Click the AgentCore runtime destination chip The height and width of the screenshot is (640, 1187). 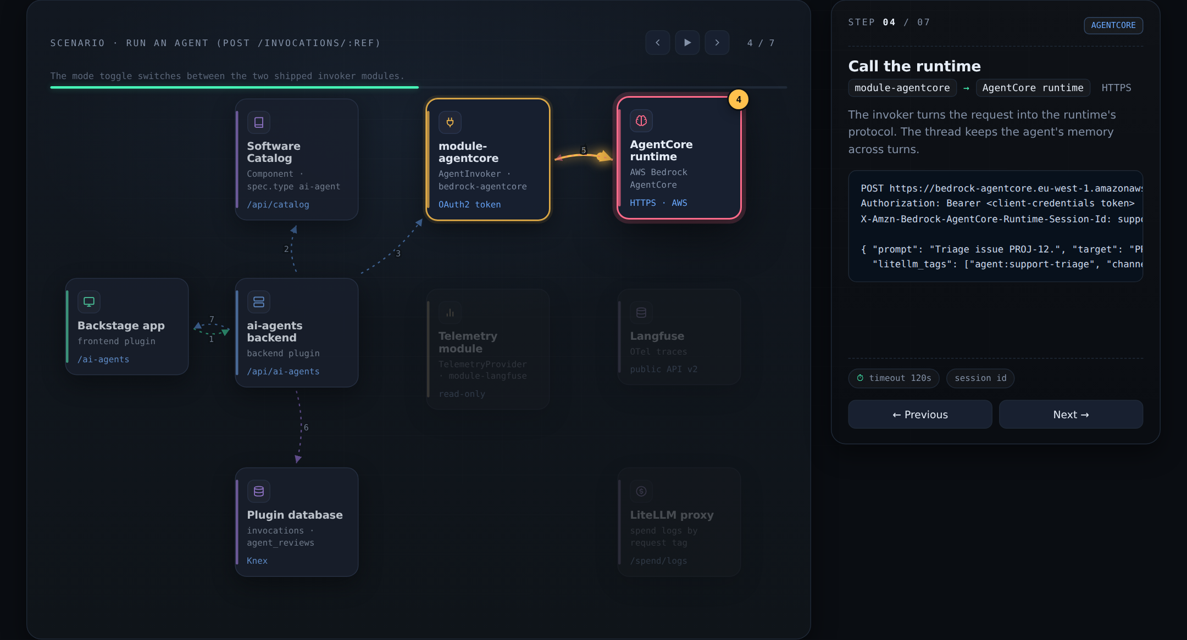(1033, 88)
